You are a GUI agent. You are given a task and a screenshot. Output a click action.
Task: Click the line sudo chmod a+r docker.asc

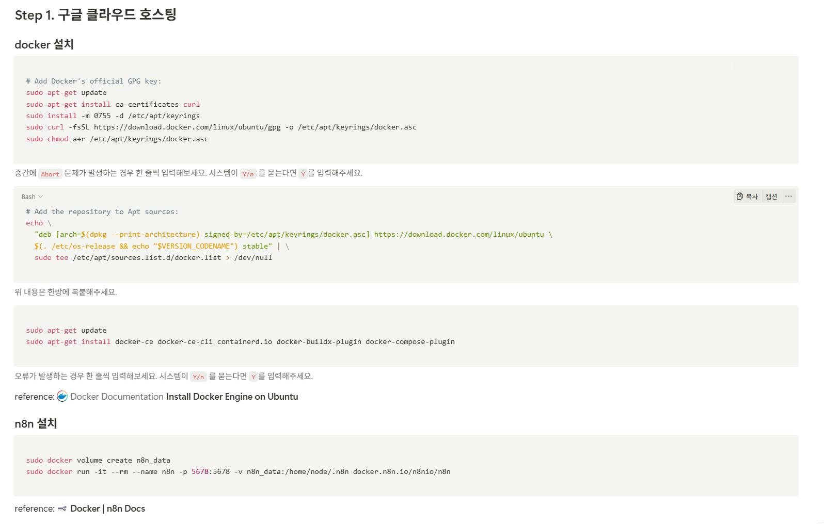point(117,139)
